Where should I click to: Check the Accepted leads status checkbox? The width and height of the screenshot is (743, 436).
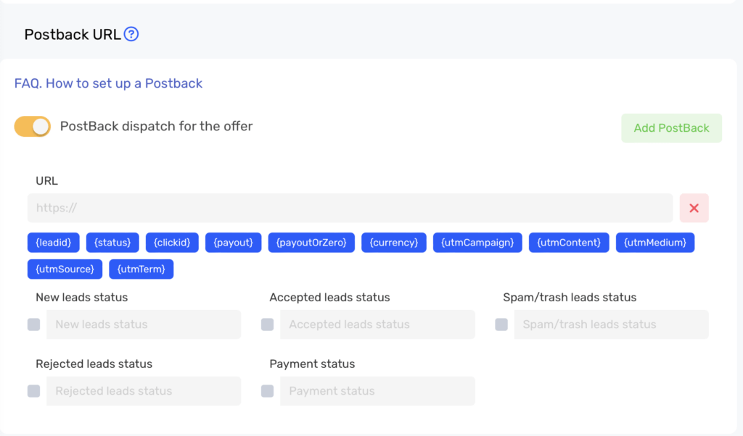(268, 324)
